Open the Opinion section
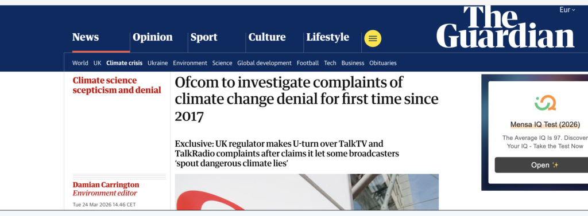588x216 pixels. (153, 37)
